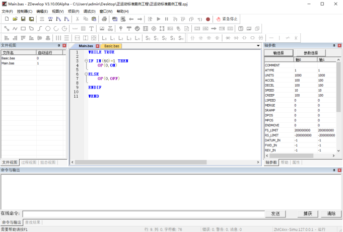
Task: Close the 轴参数 panel
Action: click(x=339, y=45)
